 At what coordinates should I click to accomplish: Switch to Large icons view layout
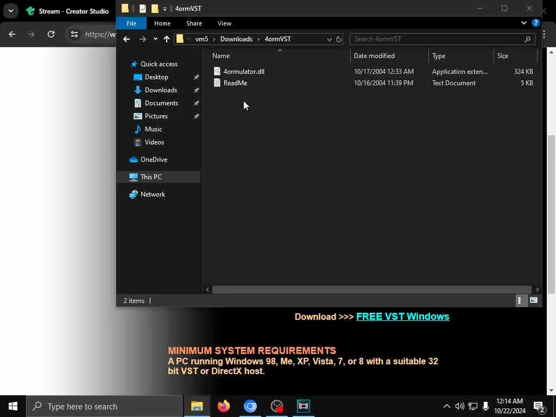point(534,301)
